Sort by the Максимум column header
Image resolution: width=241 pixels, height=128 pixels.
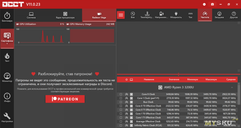[x=211, y=80]
